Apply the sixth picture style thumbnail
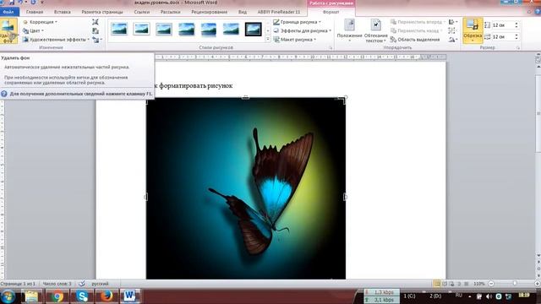 231,29
